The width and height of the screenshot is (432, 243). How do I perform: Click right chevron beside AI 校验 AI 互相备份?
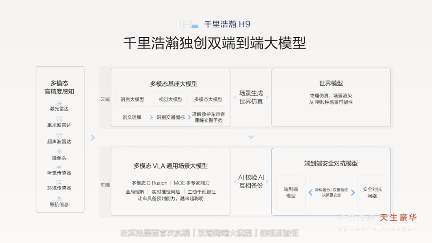coord(267,181)
